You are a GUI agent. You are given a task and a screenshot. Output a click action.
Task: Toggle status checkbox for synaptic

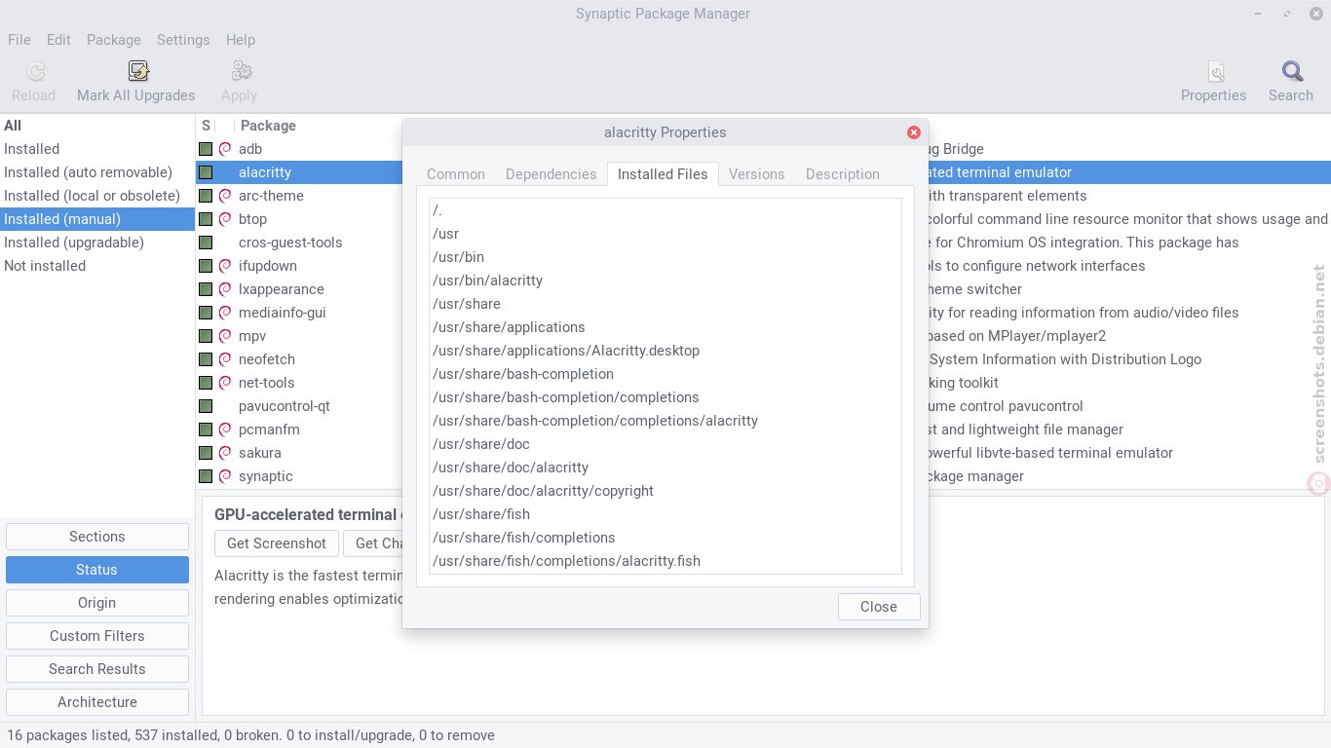tap(206, 476)
